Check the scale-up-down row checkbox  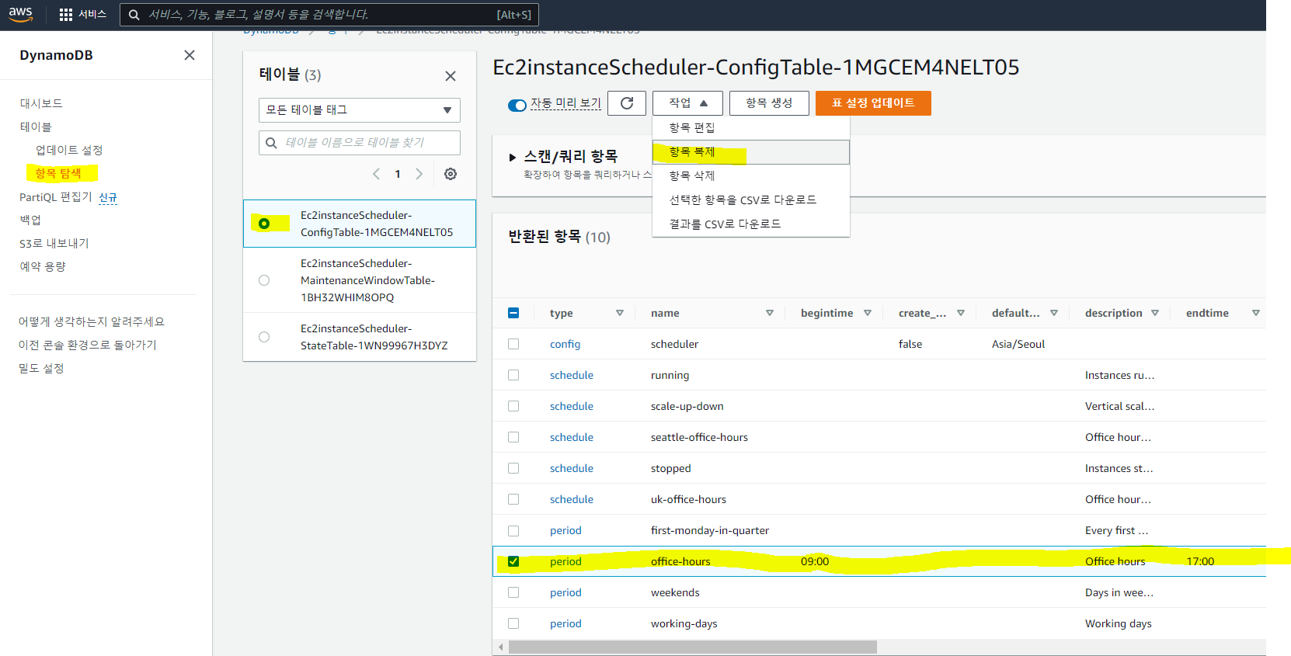click(513, 406)
